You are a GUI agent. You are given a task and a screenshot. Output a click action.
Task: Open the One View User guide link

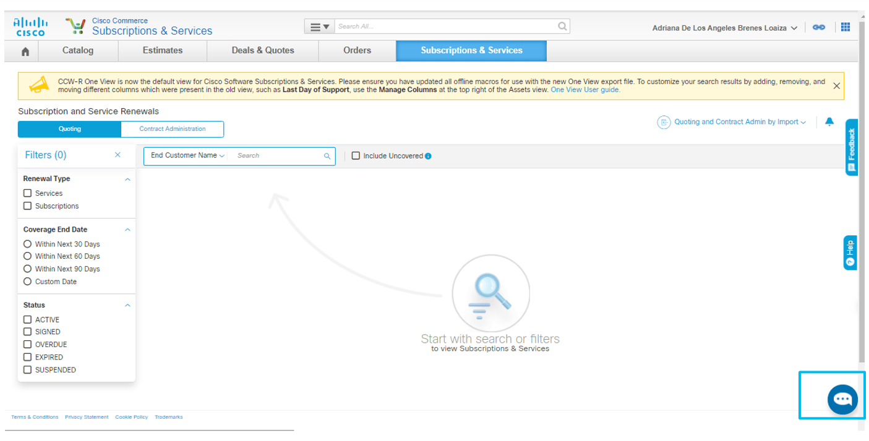pos(585,90)
